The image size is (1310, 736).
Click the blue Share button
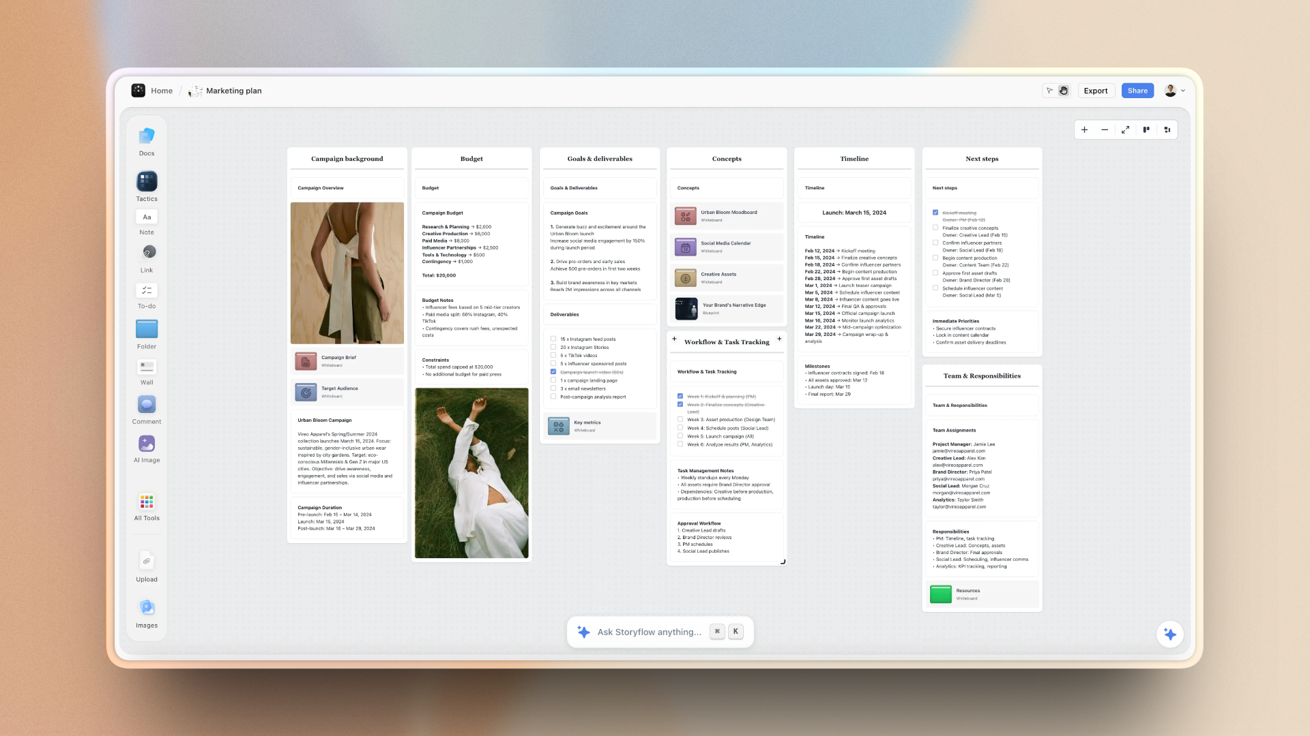point(1137,90)
